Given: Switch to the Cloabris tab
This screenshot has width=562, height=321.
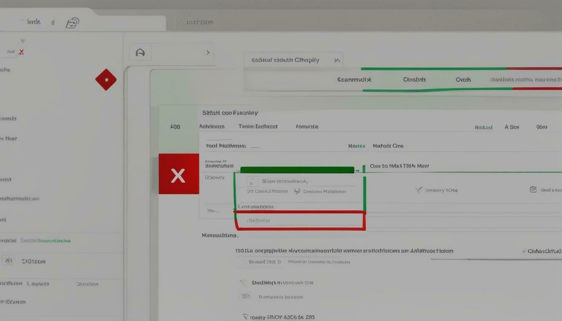Looking at the screenshot, I should [x=414, y=79].
